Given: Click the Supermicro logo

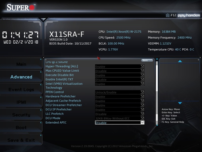Looking at the screenshot, I should tap(21, 7).
